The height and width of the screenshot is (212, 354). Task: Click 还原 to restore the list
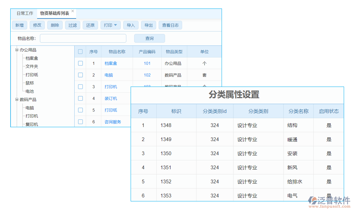point(90,25)
